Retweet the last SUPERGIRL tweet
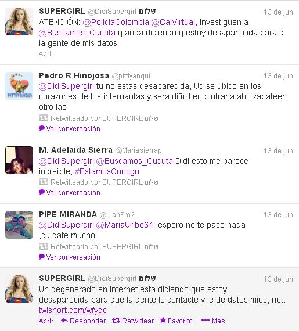Screen dimensions: 299x331 point(133,321)
